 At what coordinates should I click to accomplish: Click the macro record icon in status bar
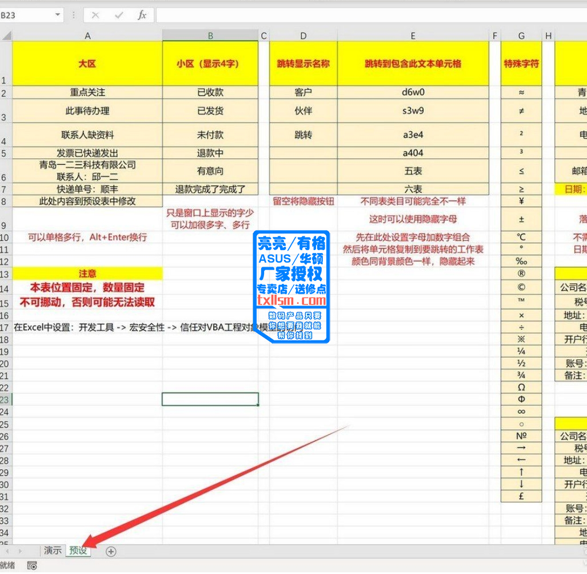[32, 566]
